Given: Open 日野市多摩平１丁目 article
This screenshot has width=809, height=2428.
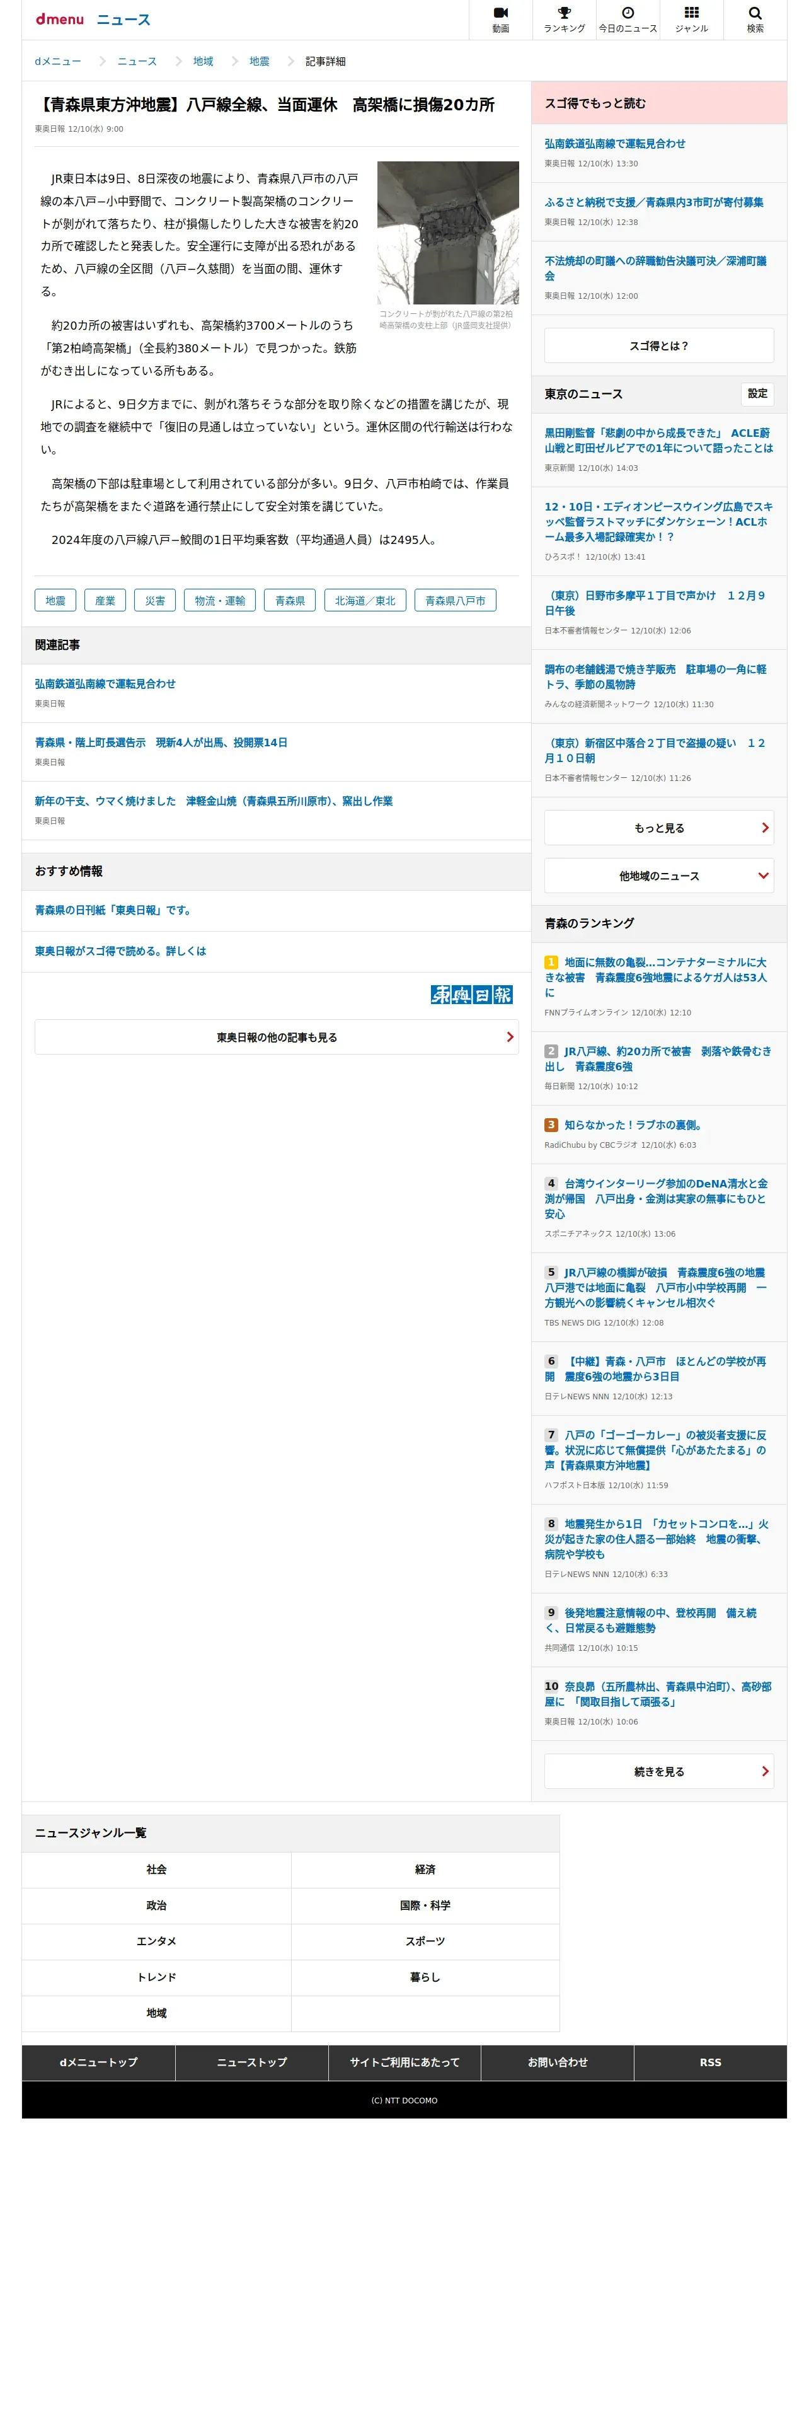Looking at the screenshot, I should [x=655, y=603].
